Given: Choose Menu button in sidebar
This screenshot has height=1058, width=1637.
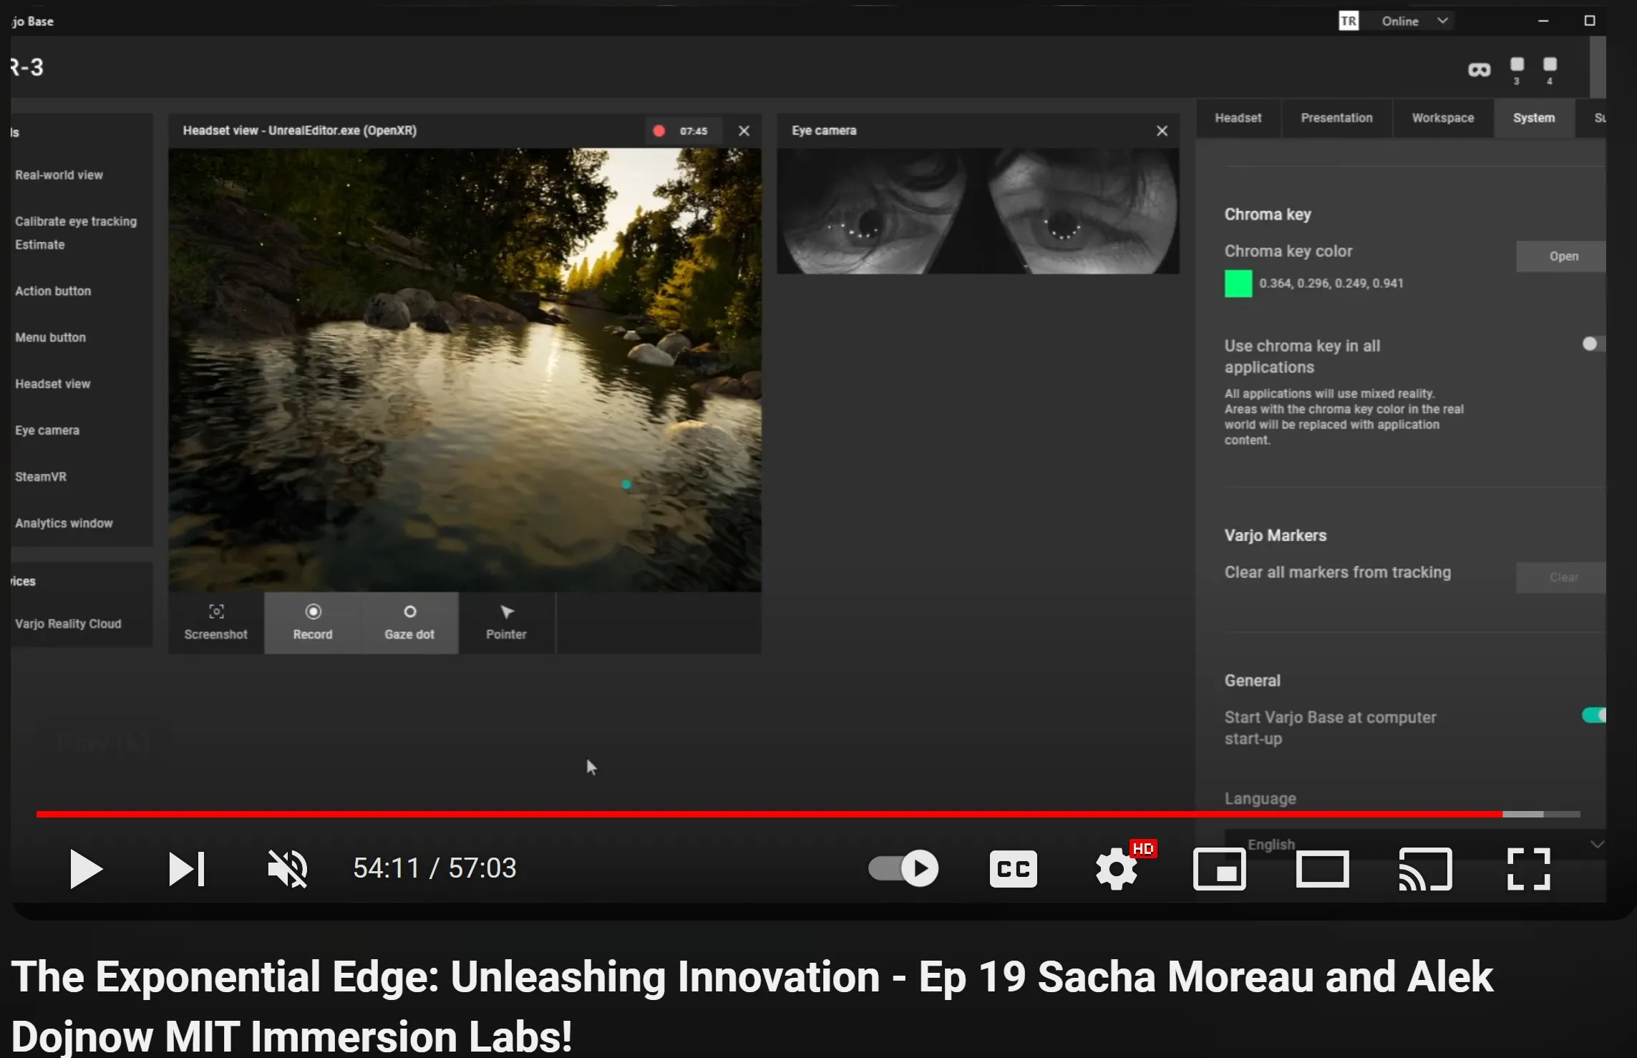Looking at the screenshot, I should (50, 338).
